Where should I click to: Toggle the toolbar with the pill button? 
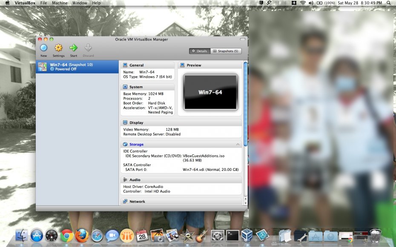(x=242, y=39)
